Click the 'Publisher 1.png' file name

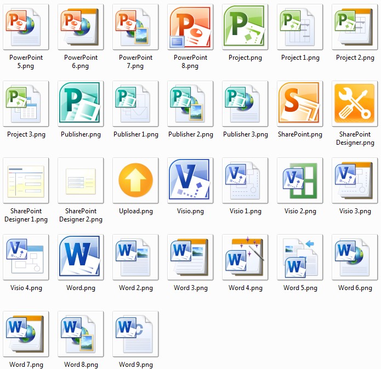pyautogui.click(x=136, y=134)
